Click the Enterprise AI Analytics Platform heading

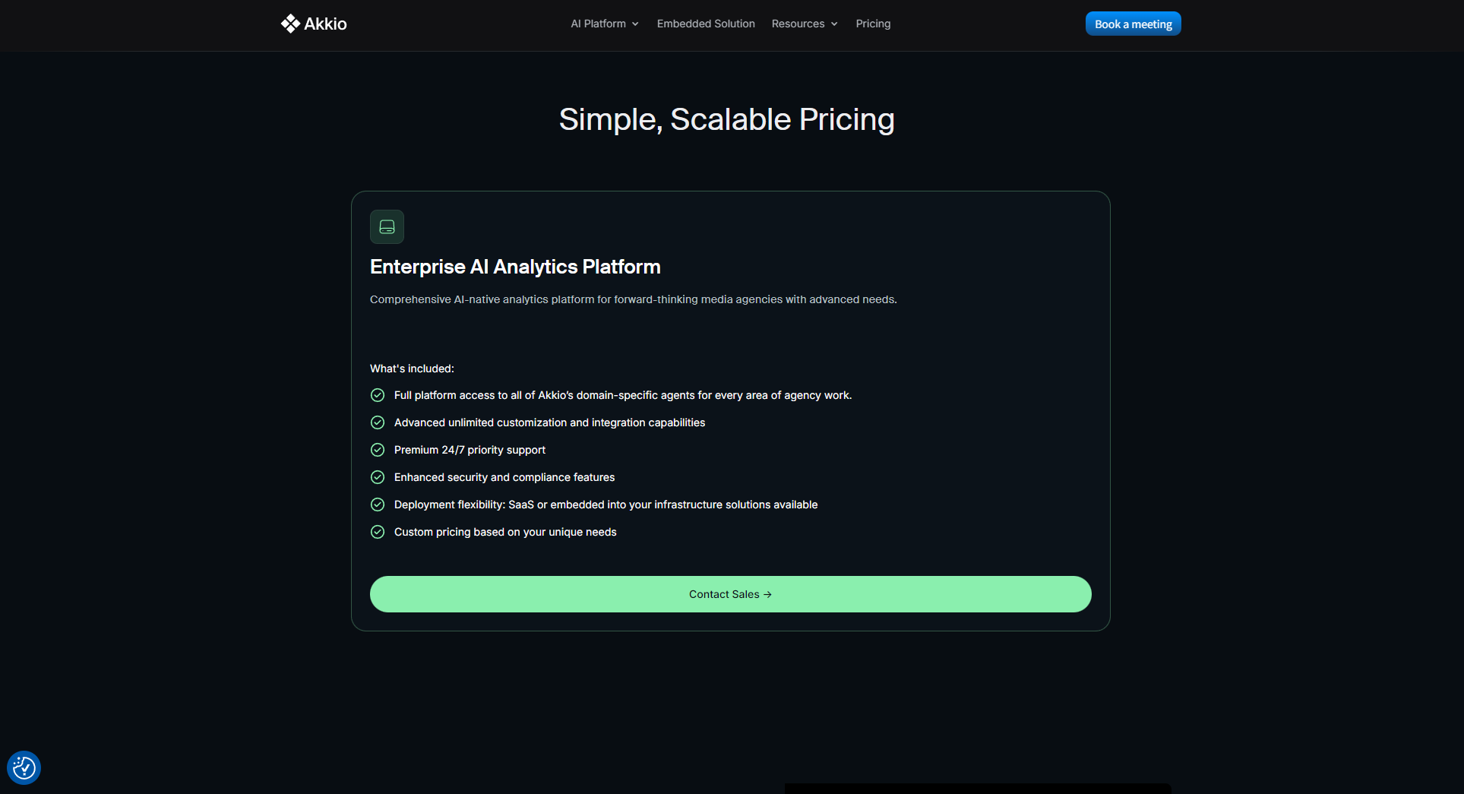point(515,267)
